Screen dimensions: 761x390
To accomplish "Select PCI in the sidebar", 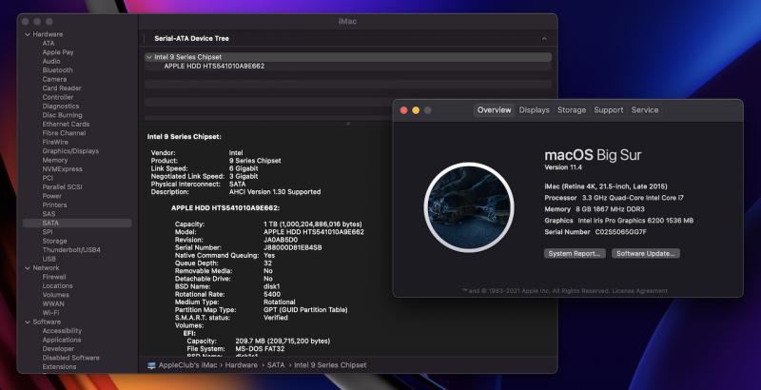I will coord(48,178).
